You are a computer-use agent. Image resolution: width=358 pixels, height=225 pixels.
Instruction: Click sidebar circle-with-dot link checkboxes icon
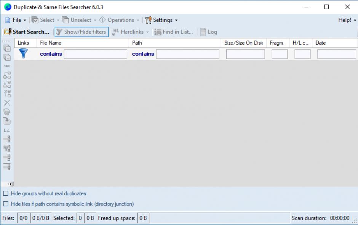tap(7, 75)
